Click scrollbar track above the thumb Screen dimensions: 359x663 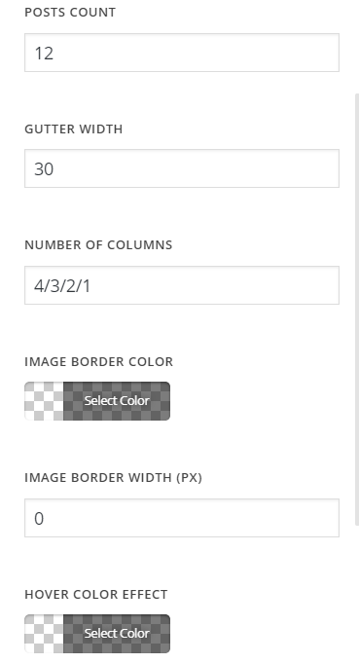pos(357,47)
